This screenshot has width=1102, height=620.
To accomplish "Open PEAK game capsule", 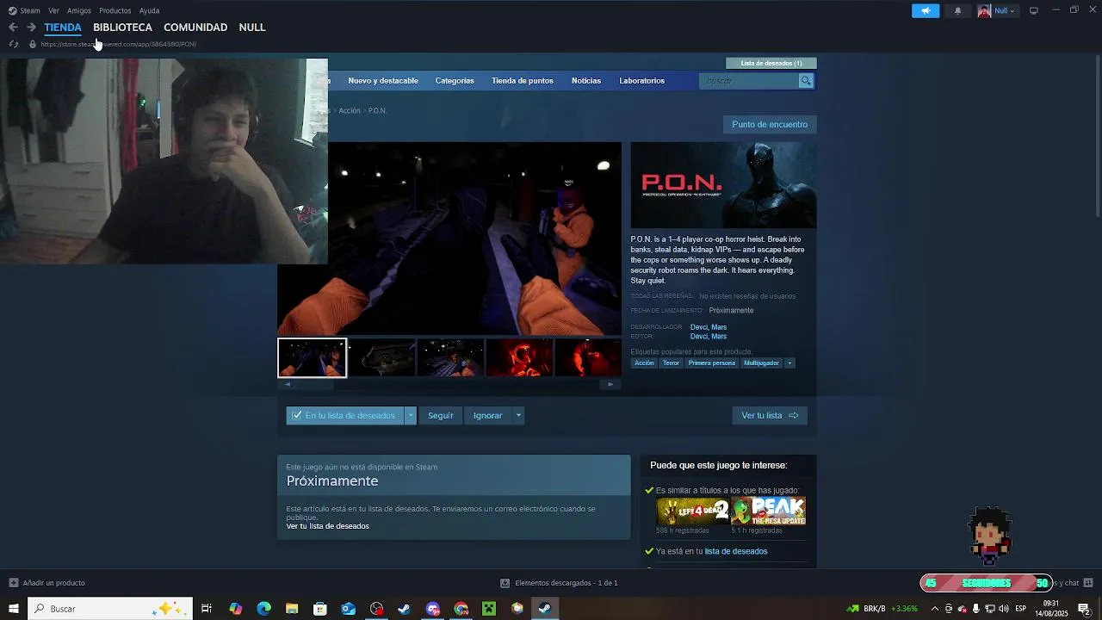I will click(x=769, y=511).
